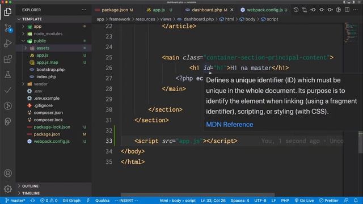363x204 pixels.
Task: Open the Manage gear menu
Action: tap(7, 189)
